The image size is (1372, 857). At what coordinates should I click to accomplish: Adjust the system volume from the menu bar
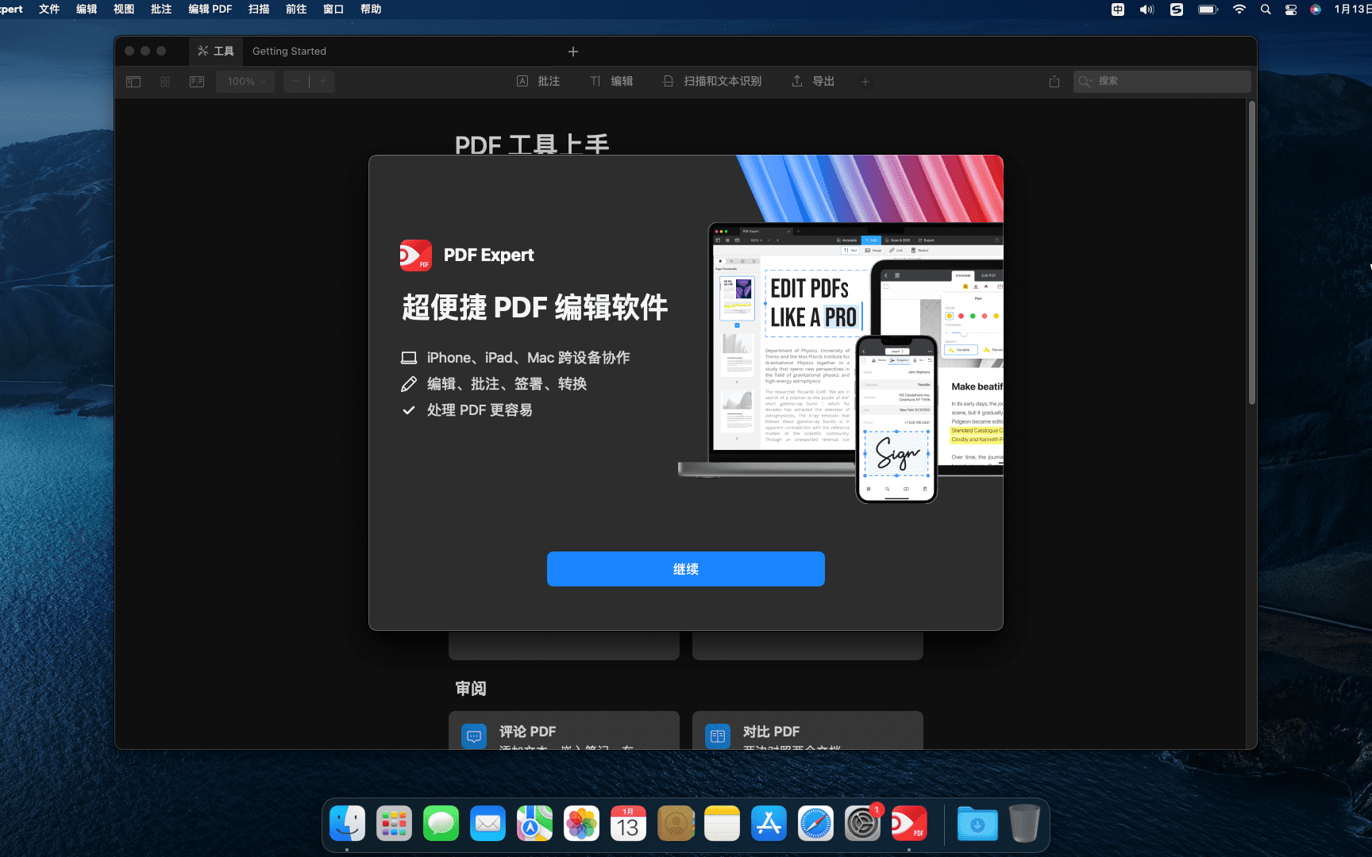(x=1146, y=9)
